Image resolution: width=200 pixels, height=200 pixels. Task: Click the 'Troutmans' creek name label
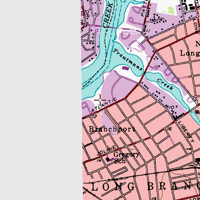point(128,59)
